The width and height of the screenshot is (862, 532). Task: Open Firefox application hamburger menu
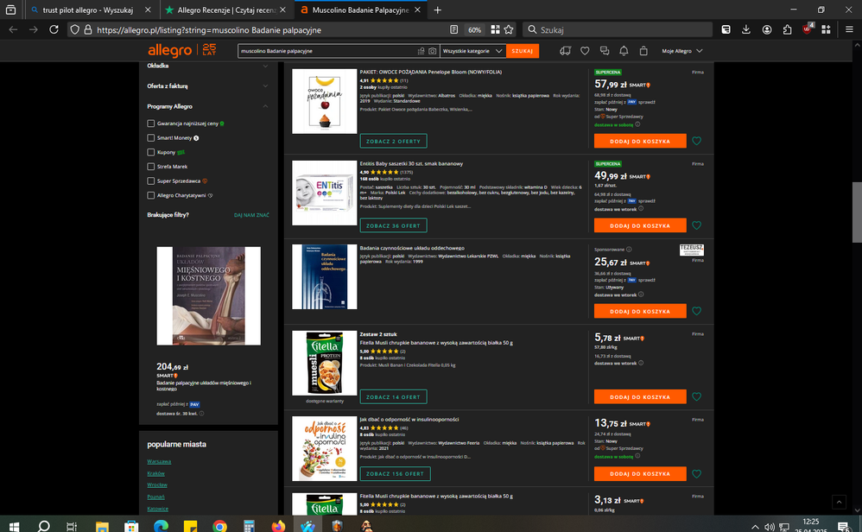[849, 29]
